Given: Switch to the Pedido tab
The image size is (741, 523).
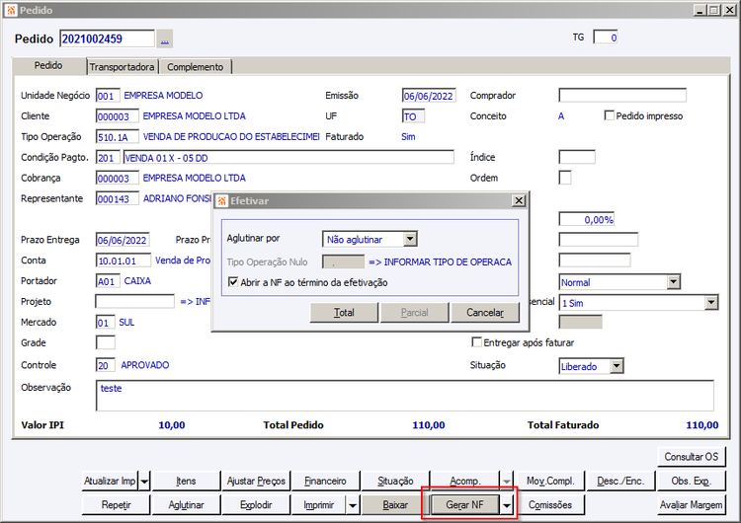Looking at the screenshot, I should pyautogui.click(x=48, y=65).
